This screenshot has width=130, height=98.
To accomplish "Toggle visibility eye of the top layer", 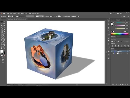I will [112, 51].
